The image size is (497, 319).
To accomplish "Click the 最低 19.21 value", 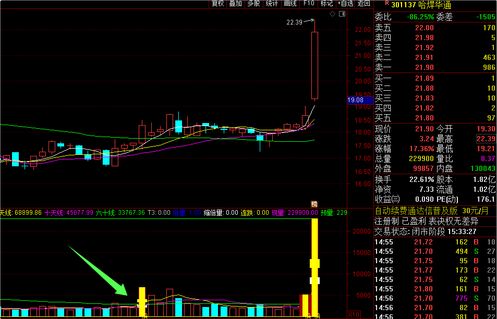I will (x=486, y=149).
